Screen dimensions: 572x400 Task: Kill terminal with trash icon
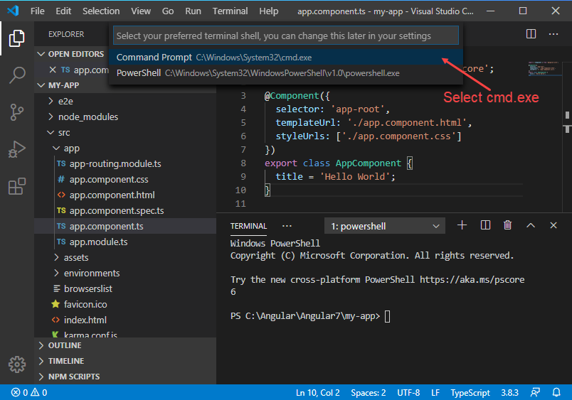point(507,225)
